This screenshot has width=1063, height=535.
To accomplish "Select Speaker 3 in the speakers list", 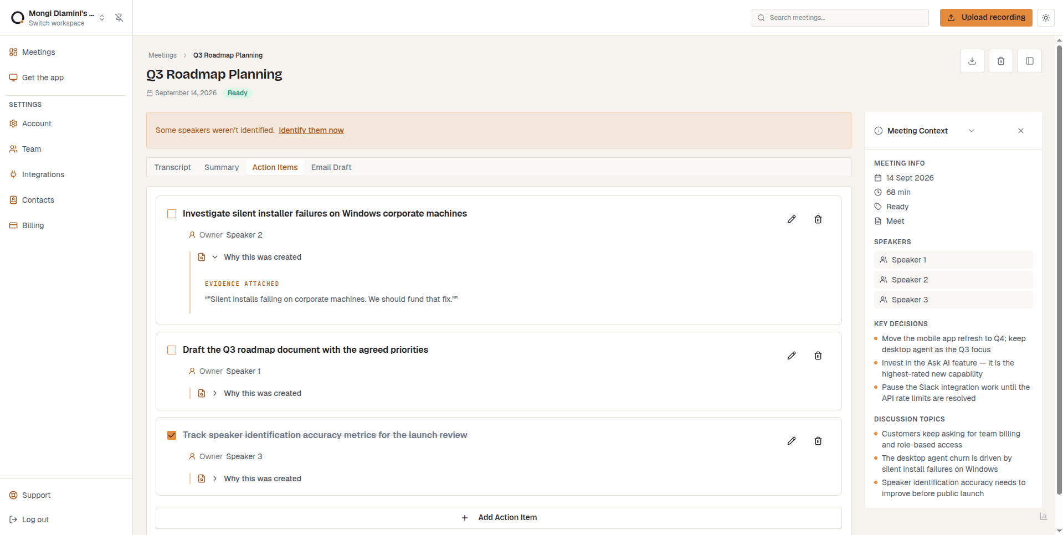I will pos(953,300).
